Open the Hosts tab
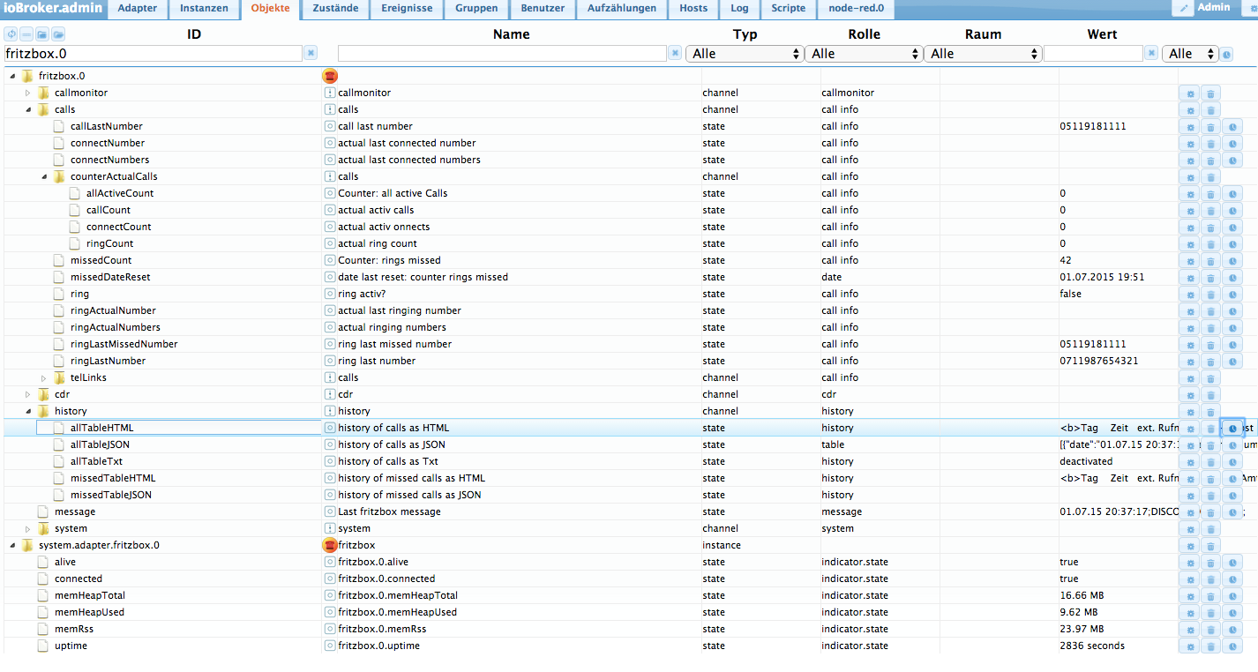The height and width of the screenshot is (672, 1258). click(693, 9)
